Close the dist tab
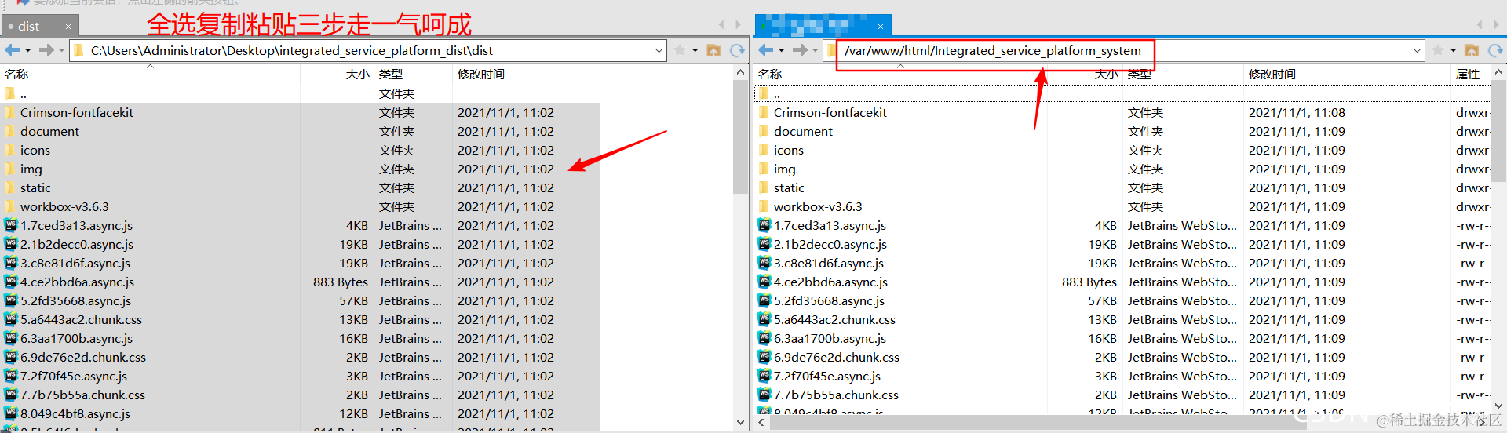Viewport: 1507px width, 433px height. pyautogui.click(x=68, y=27)
